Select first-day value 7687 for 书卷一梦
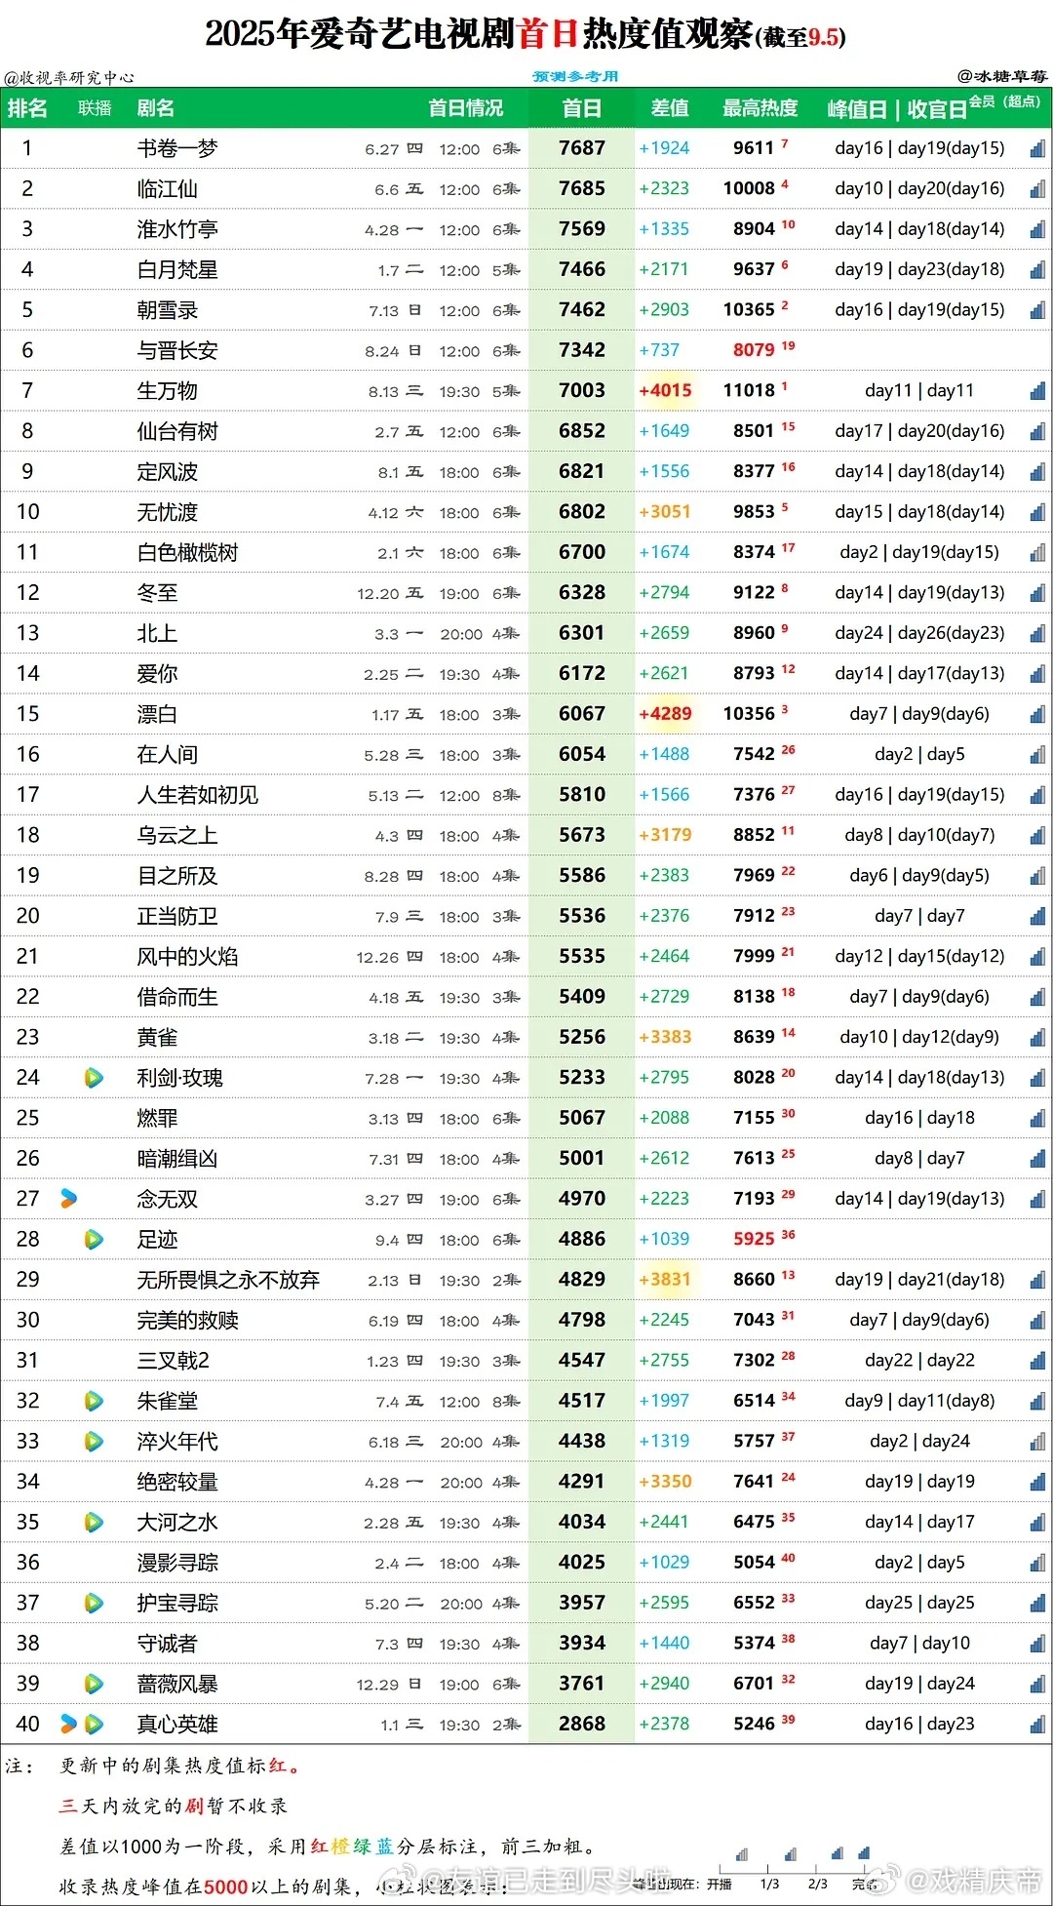The image size is (1053, 1906). click(x=582, y=148)
